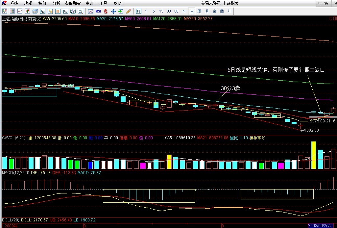Expand the 工具 menu
Viewport: 337px width, 228px height.
point(103,3)
